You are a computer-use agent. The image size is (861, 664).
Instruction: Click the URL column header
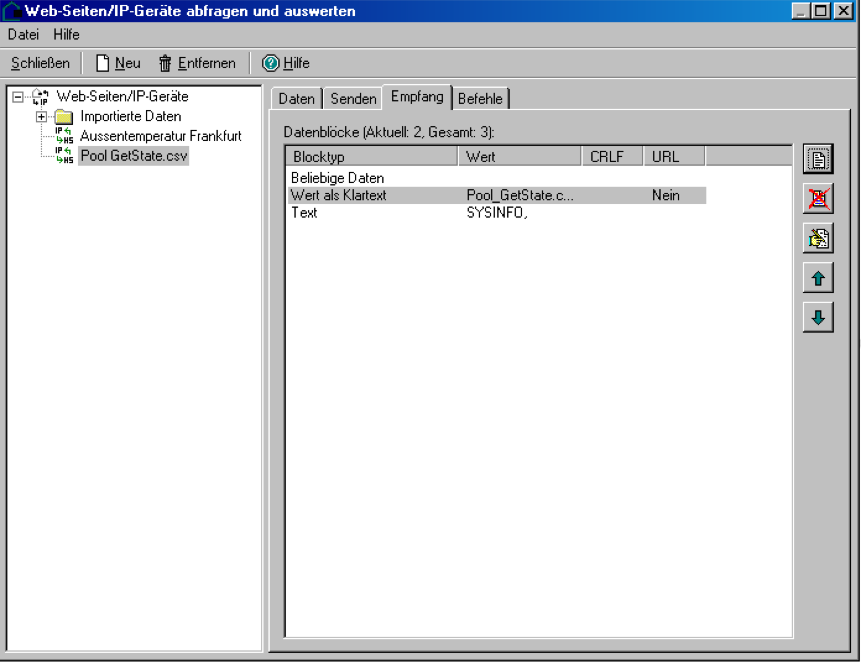[674, 156]
